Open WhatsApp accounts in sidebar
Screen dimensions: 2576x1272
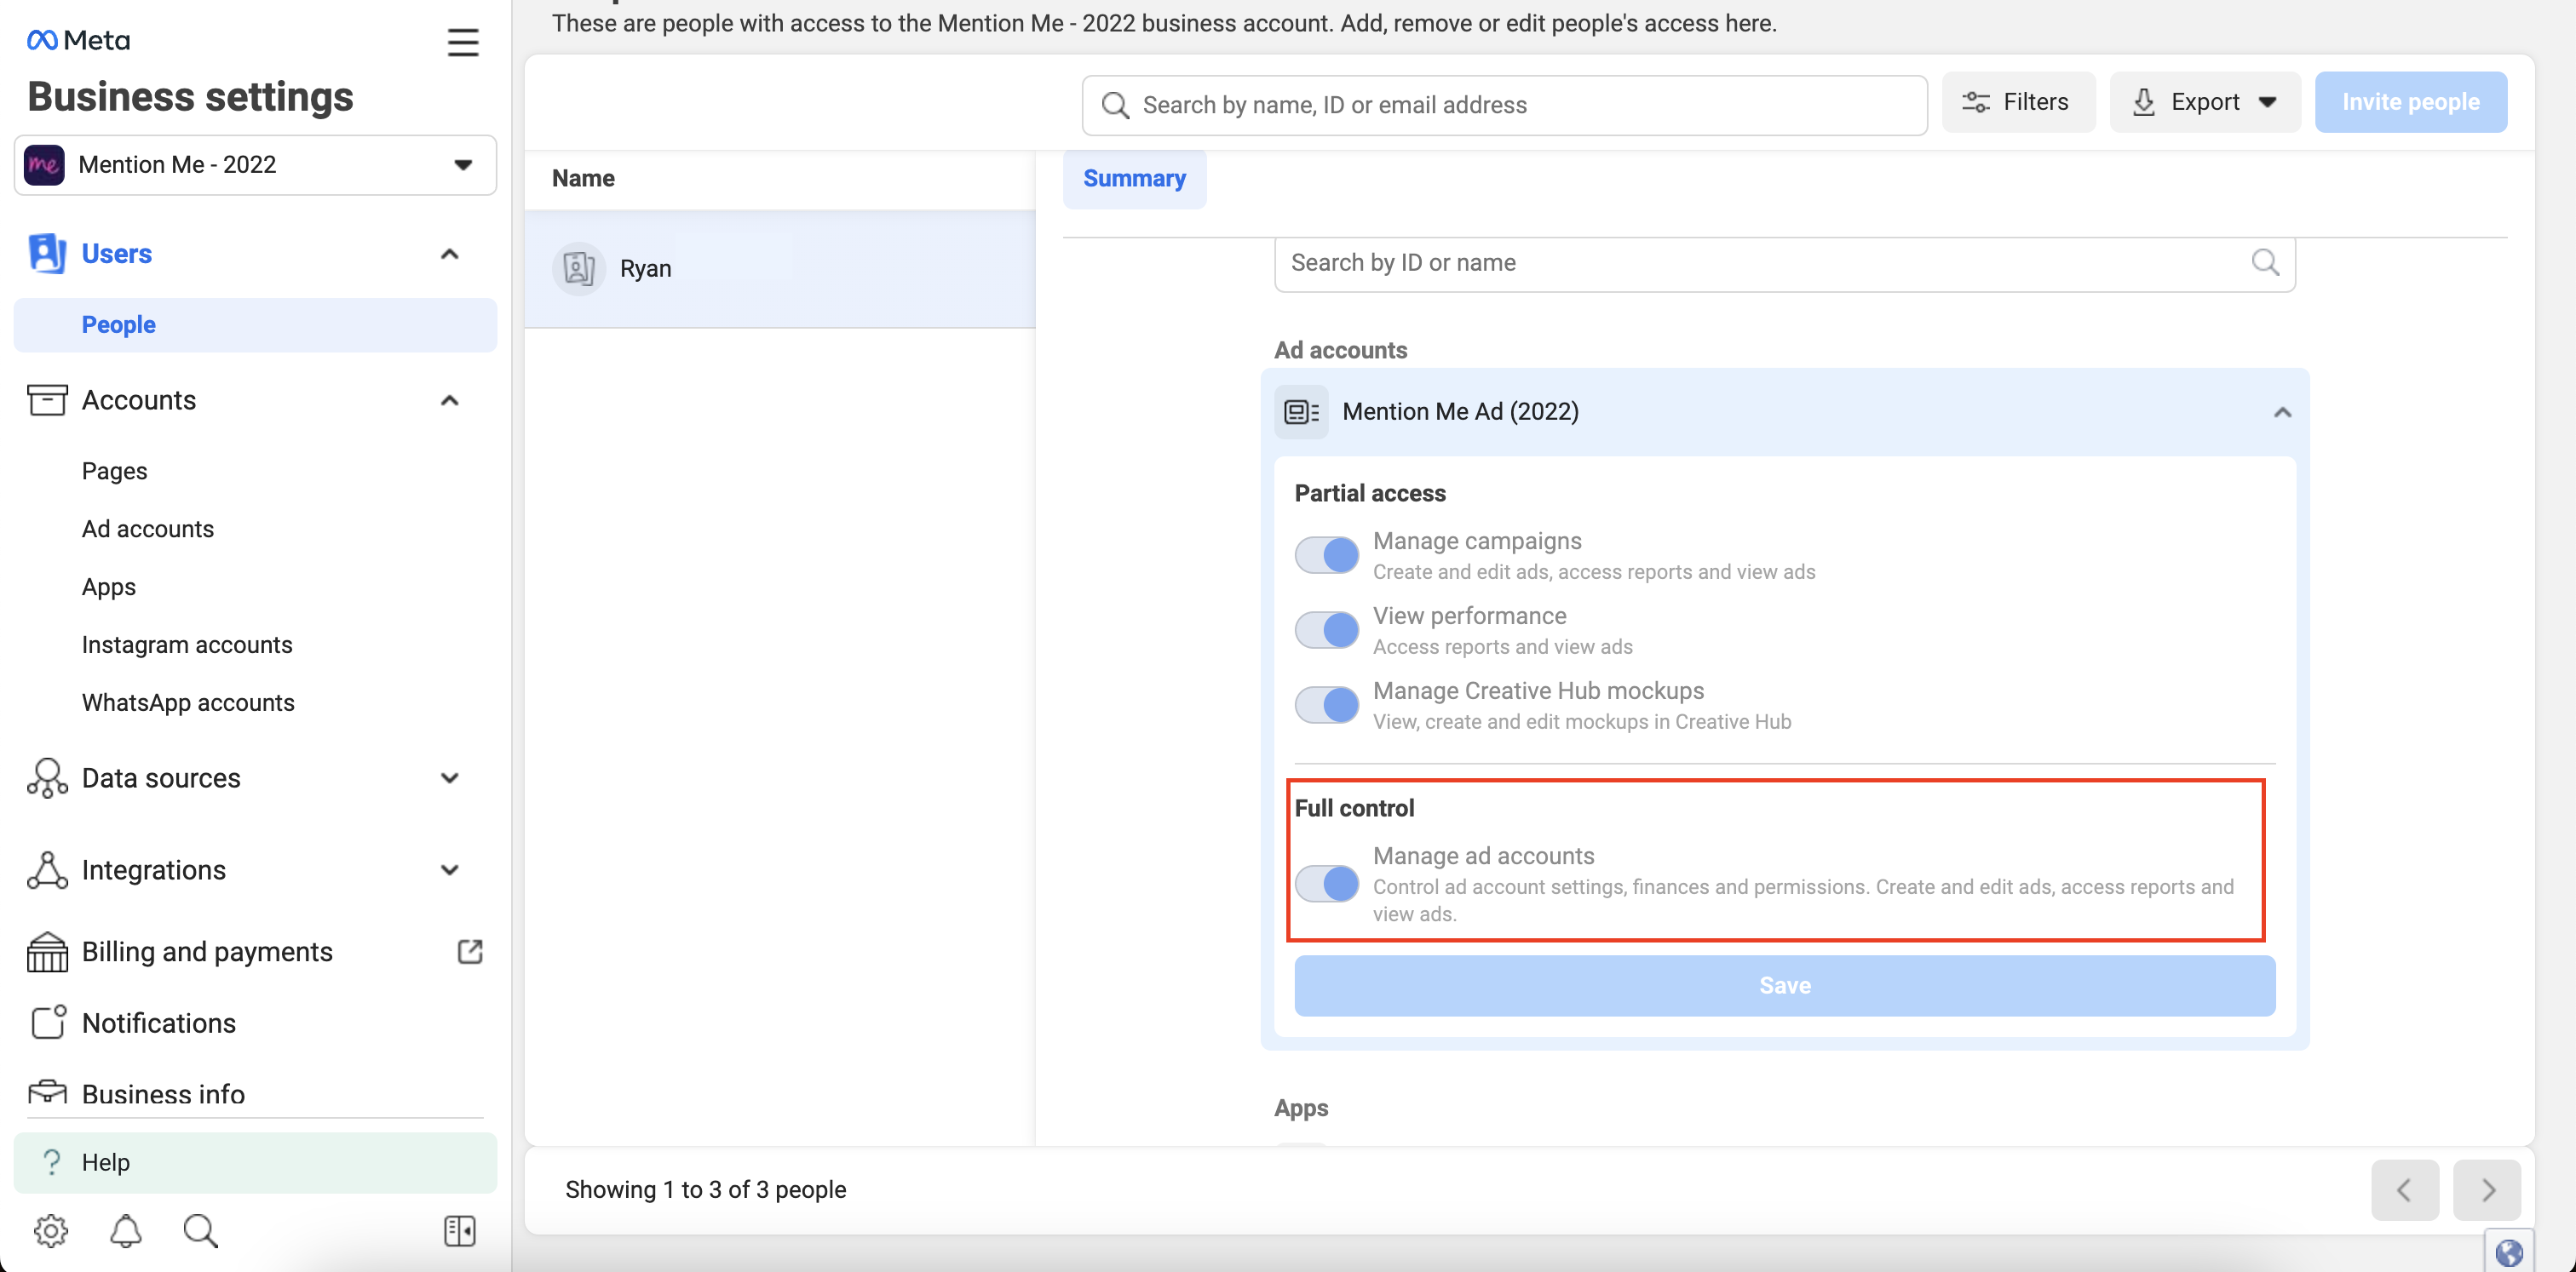point(188,702)
